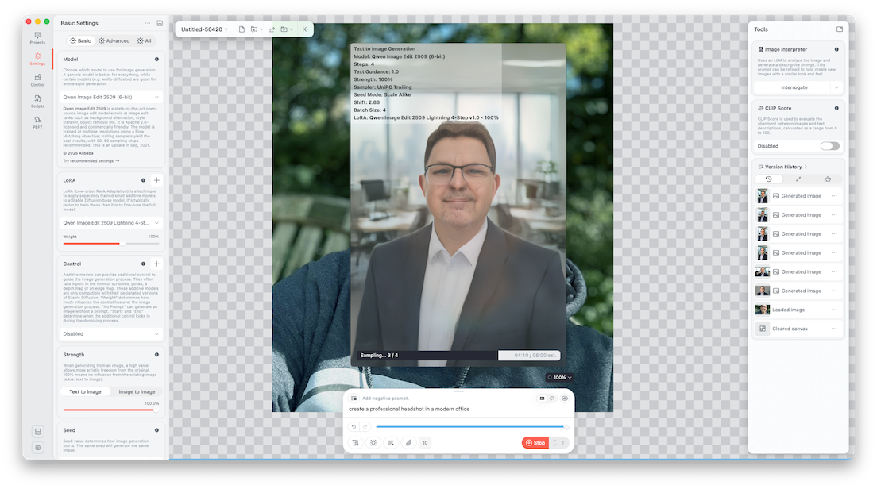Toggle the eye icon beside the prompt
877x489 pixels.
coord(565,398)
